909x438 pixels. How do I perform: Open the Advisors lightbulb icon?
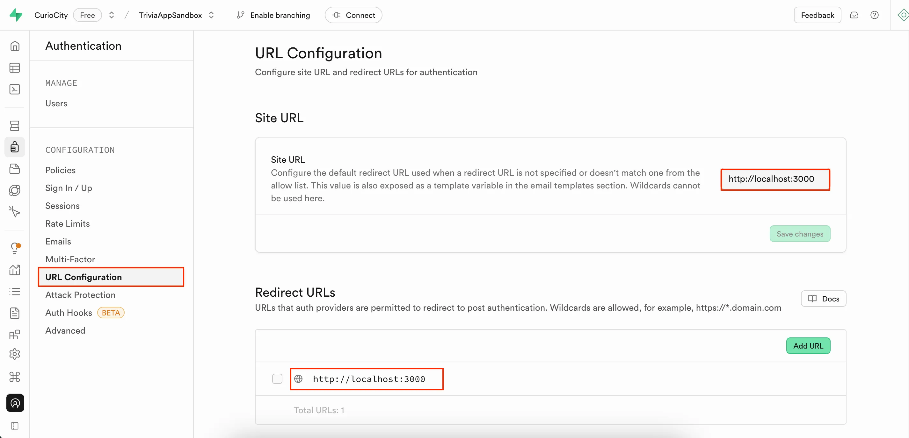(x=15, y=248)
